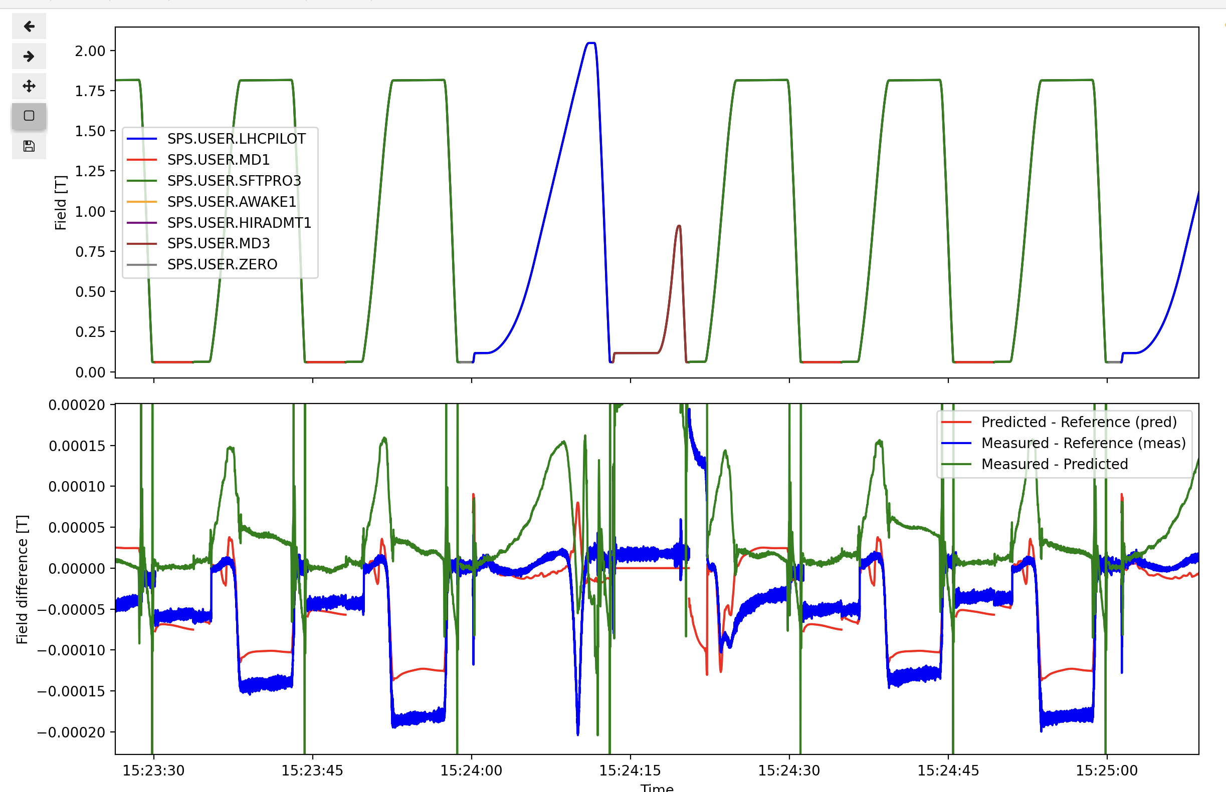
Task: Click the MD3 peak in top plot
Action: pos(679,226)
